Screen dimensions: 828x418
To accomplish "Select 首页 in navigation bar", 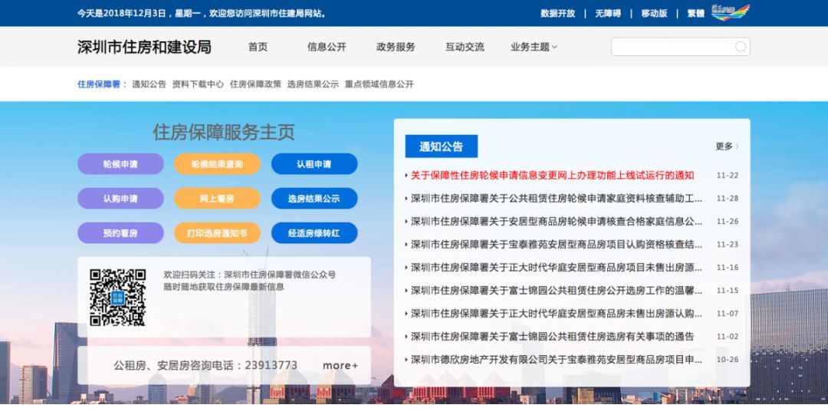I will [258, 47].
